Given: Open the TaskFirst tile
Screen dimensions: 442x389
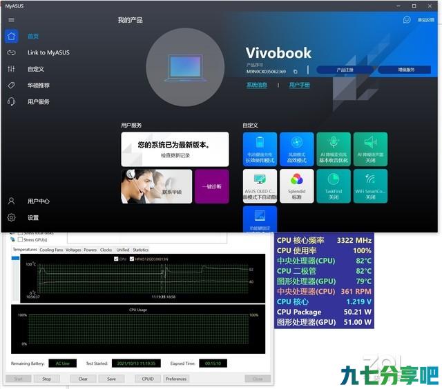Looking at the screenshot, I should (x=334, y=186).
